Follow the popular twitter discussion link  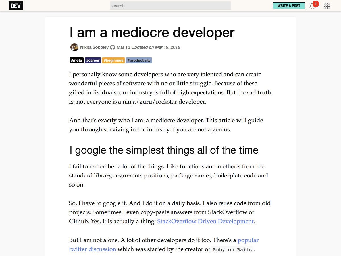click(164, 245)
